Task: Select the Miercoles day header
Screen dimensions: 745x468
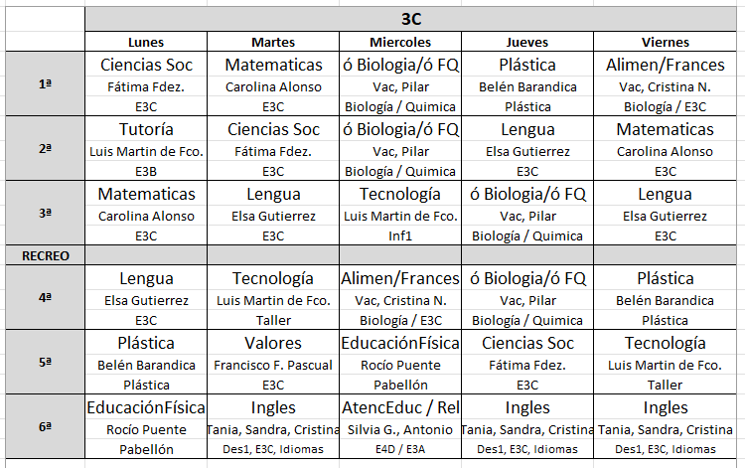Action: [x=399, y=43]
